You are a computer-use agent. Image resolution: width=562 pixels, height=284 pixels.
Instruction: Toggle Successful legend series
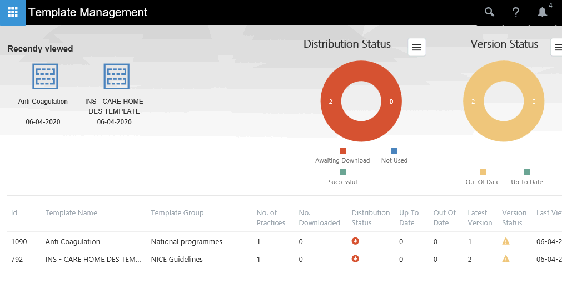pyautogui.click(x=342, y=177)
